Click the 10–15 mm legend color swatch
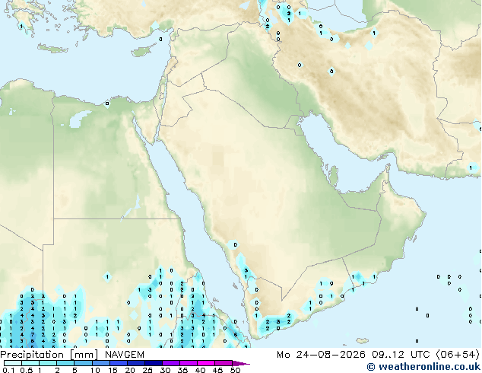The width and height of the screenshot is (482, 373). click(x=101, y=363)
